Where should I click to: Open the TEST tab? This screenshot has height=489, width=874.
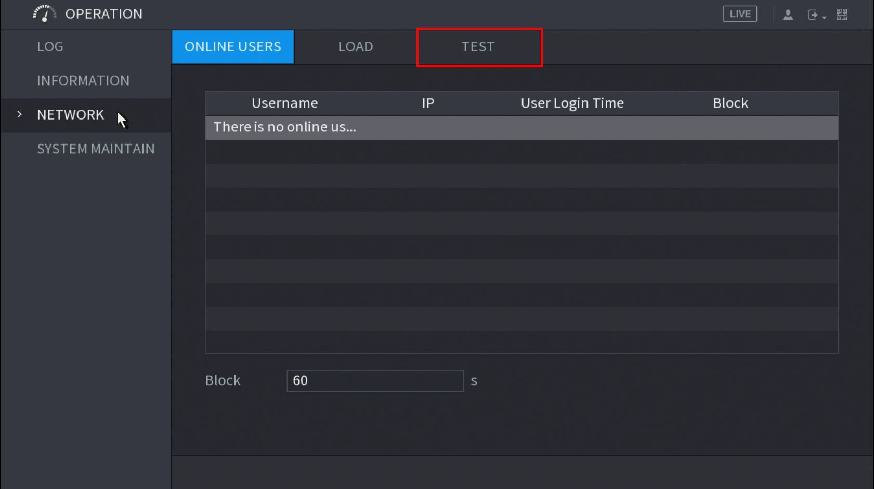click(478, 47)
